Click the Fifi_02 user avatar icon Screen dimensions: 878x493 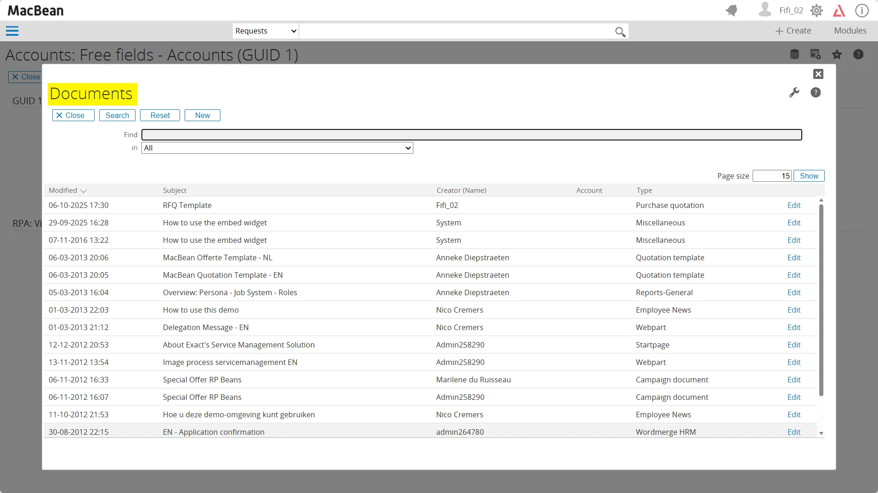[765, 10]
